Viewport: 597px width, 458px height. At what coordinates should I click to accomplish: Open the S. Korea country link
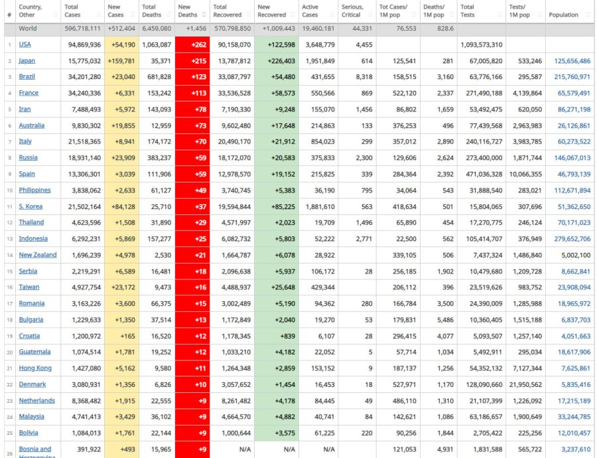coord(31,206)
